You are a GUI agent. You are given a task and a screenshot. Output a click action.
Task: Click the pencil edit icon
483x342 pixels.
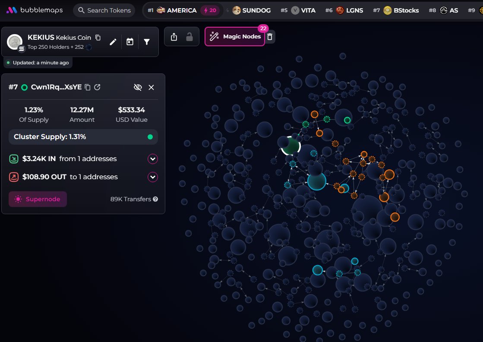(x=113, y=42)
